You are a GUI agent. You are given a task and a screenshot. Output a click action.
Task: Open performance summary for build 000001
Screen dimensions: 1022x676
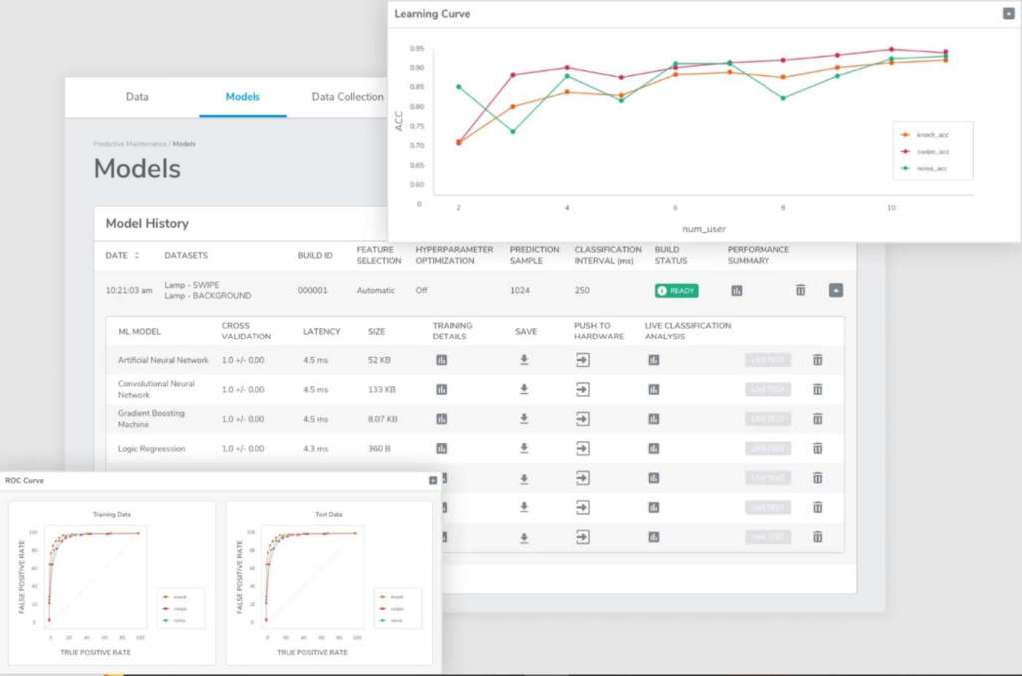pyautogui.click(x=737, y=290)
